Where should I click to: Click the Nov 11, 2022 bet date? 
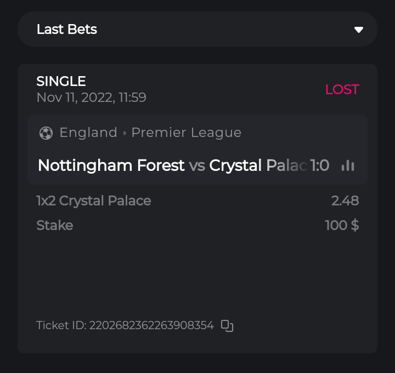point(91,97)
